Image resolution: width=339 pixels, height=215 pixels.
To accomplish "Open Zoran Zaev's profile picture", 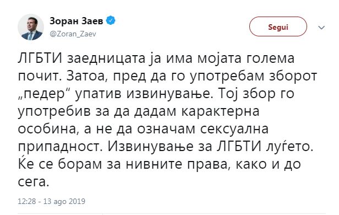I will (x=31, y=27).
